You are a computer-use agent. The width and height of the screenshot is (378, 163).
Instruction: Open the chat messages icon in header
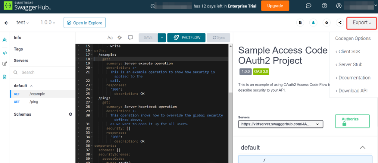coord(308,6)
